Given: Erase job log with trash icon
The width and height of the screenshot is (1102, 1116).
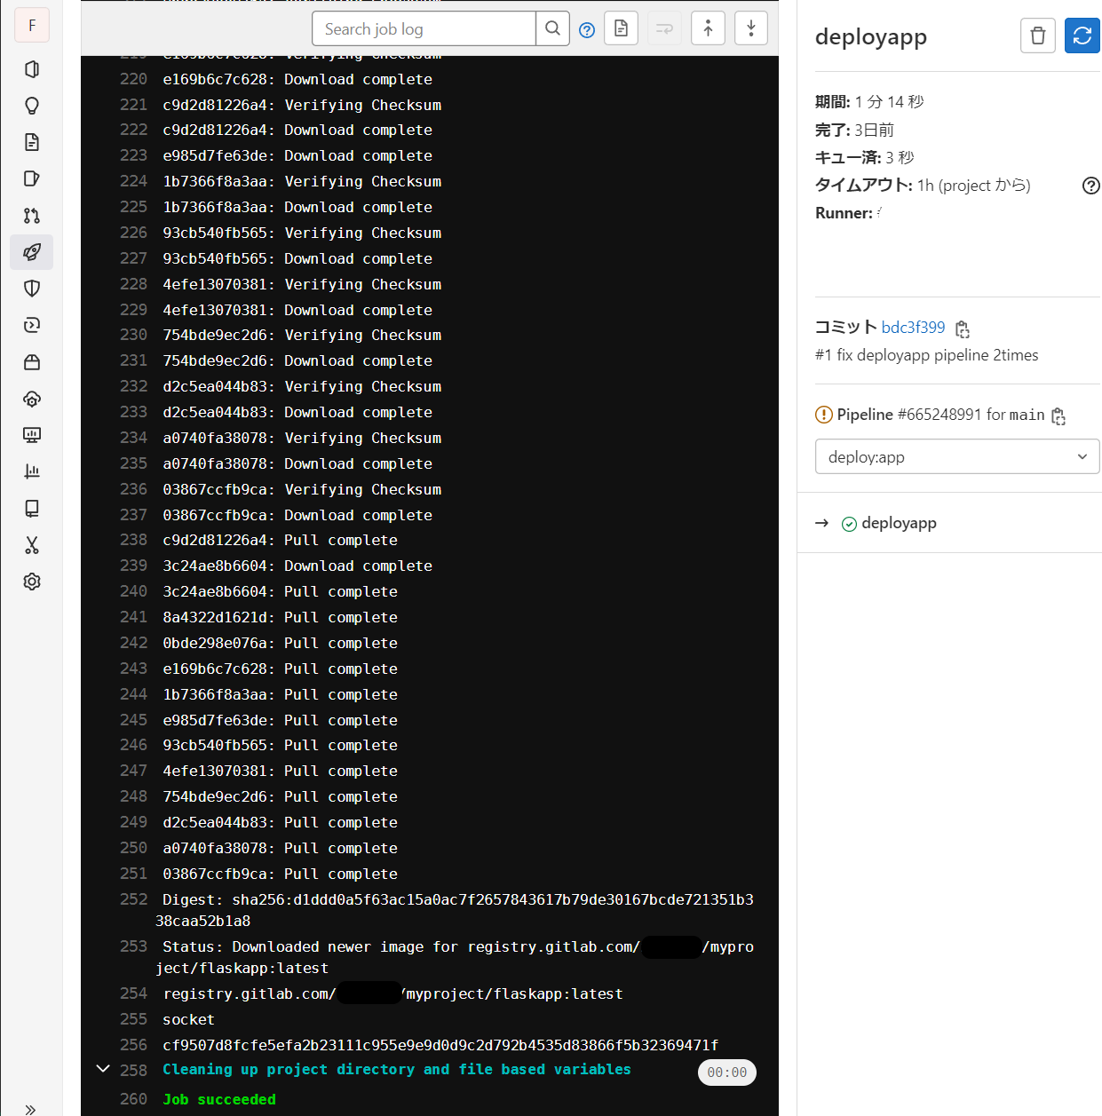Looking at the screenshot, I should click(1037, 36).
